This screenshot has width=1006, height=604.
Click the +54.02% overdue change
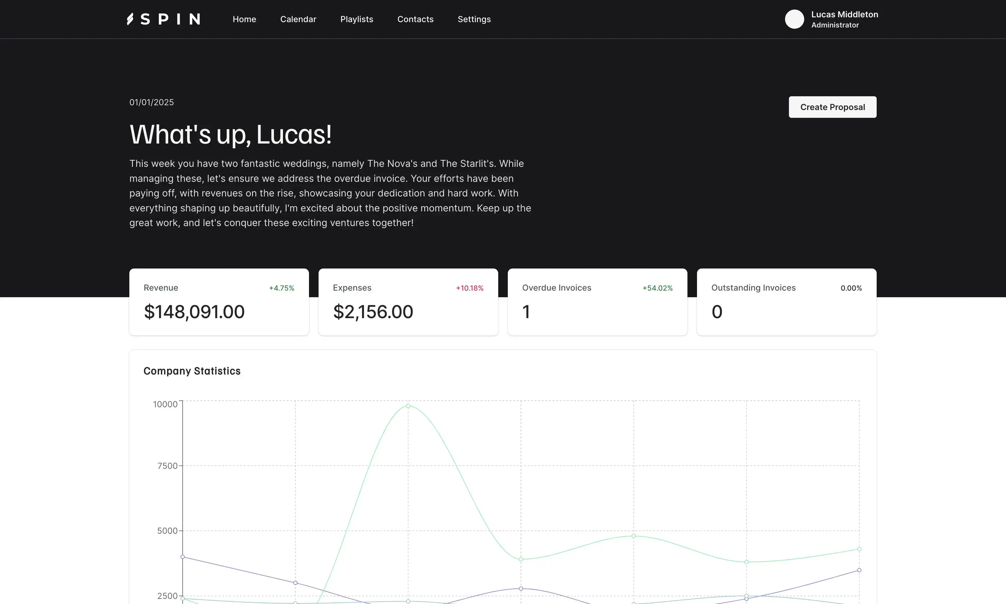(x=657, y=288)
